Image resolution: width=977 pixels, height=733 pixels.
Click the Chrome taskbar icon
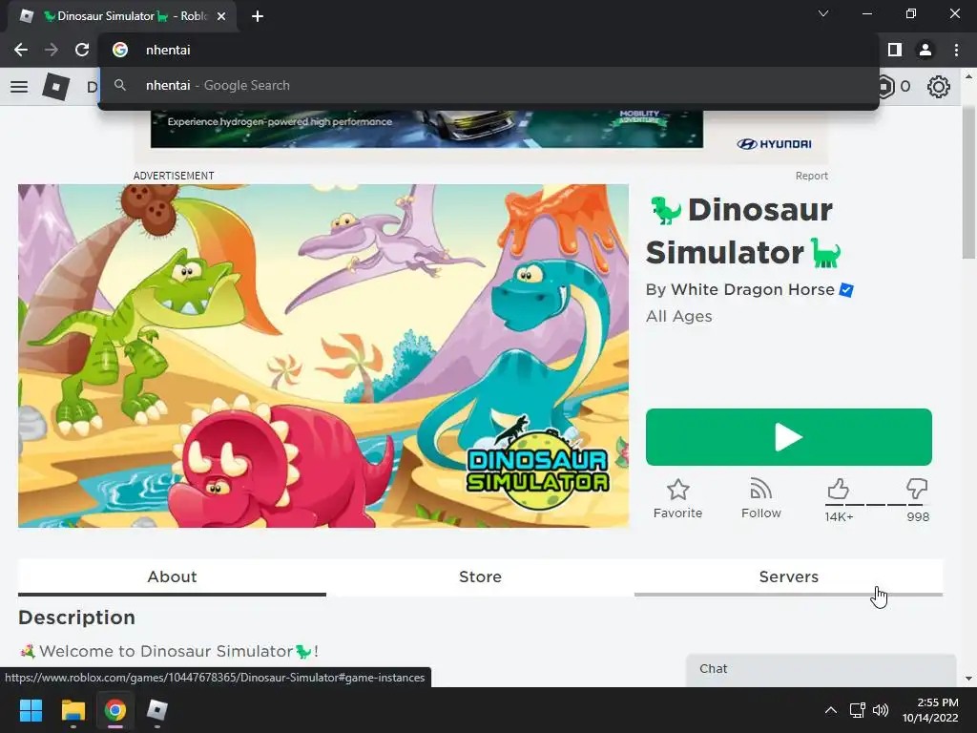point(114,710)
